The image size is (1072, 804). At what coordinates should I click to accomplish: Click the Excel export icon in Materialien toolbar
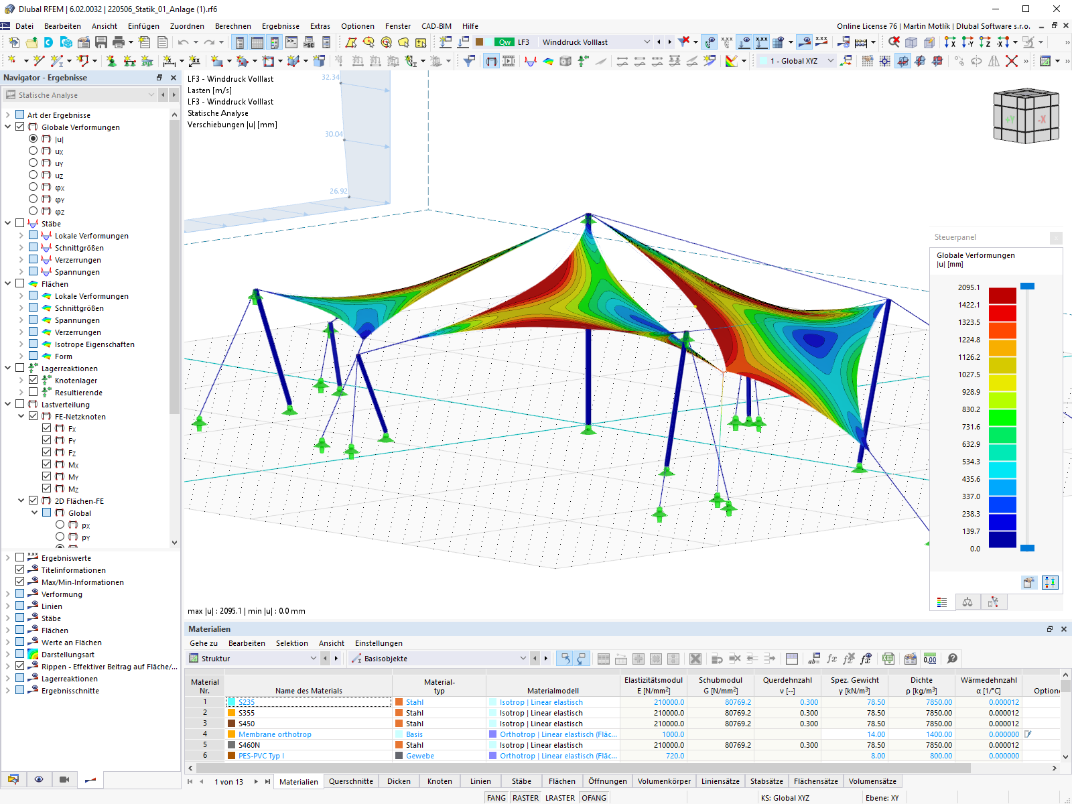click(888, 659)
